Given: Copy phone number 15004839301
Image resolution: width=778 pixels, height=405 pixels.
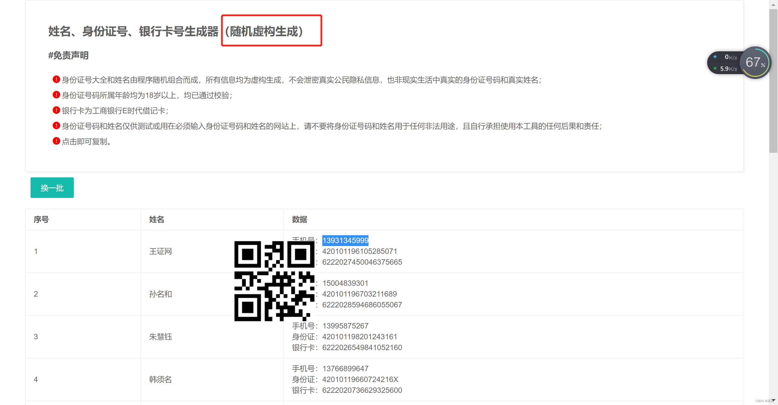Looking at the screenshot, I should pyautogui.click(x=345, y=283).
